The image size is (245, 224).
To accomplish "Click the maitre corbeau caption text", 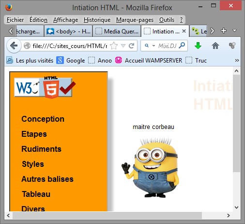I will click(x=153, y=127).
